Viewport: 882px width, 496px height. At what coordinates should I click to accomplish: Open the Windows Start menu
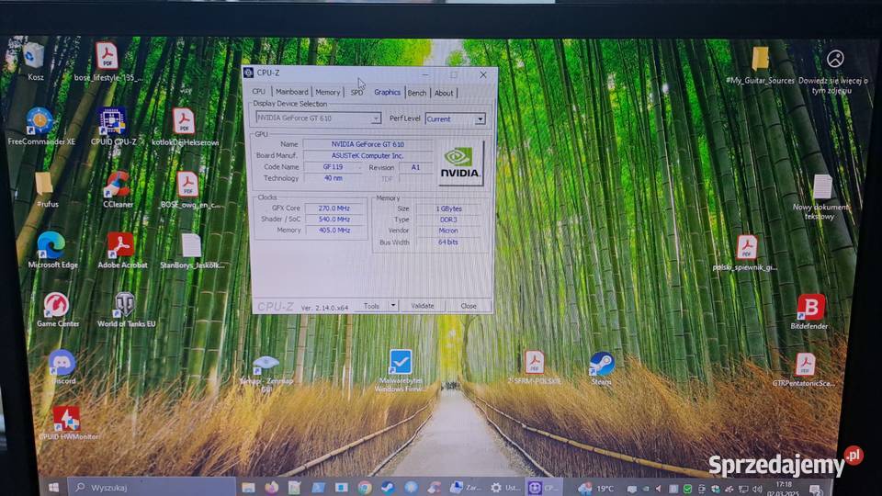click(x=53, y=487)
